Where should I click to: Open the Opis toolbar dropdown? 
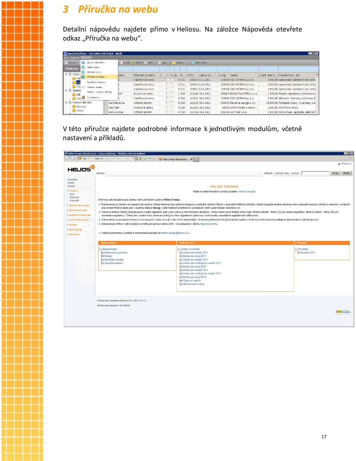(x=165, y=63)
